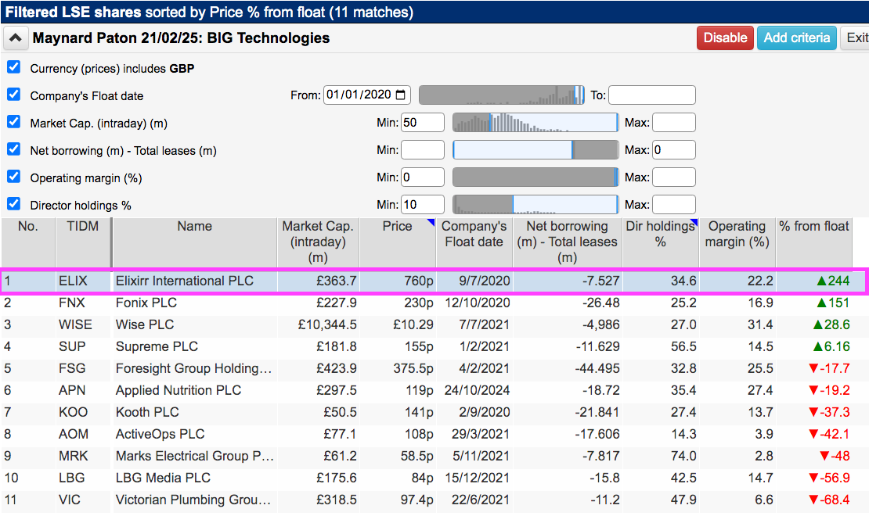This screenshot has width=869, height=516.
Task: Select Foresight Group Holdings name
Action: [193, 369]
